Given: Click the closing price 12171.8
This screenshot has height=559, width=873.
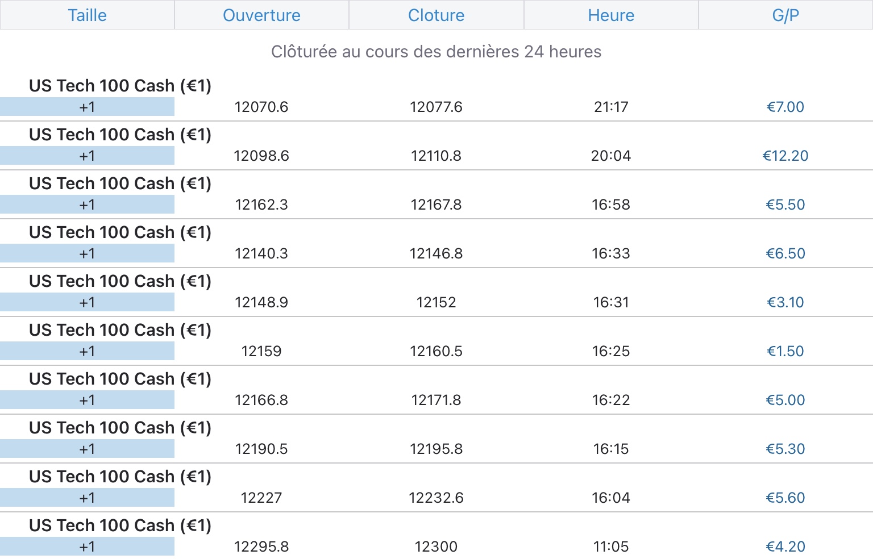Looking at the screenshot, I should click(x=436, y=400).
